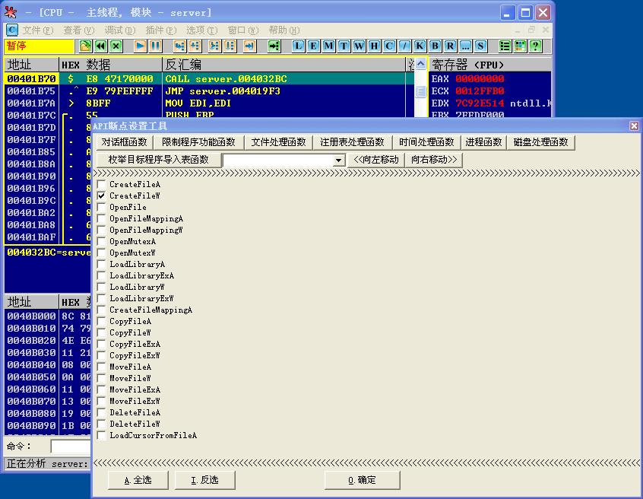The height and width of the screenshot is (499, 643).
Task: Click the Restart program rewind icon
Action: tap(100, 46)
